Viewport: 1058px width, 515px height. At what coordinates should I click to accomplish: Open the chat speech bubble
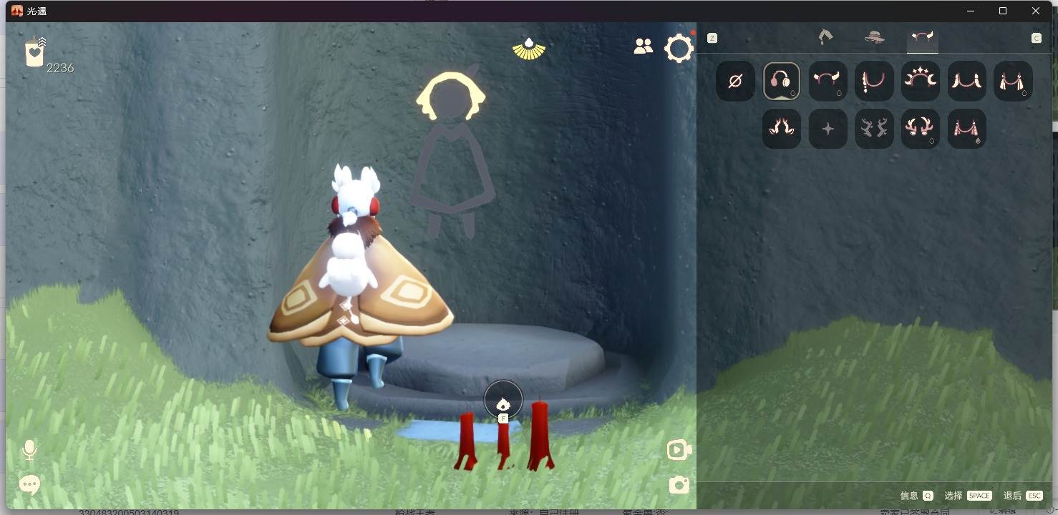(29, 485)
